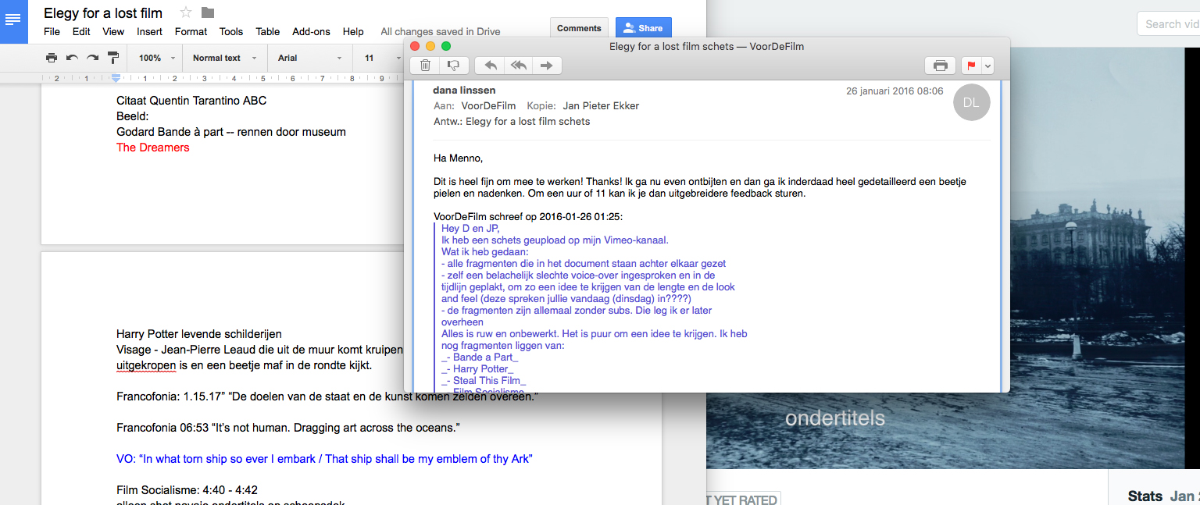Screen dimensions: 1200x505
Task: Flag the email with red flag
Action: pos(971,66)
